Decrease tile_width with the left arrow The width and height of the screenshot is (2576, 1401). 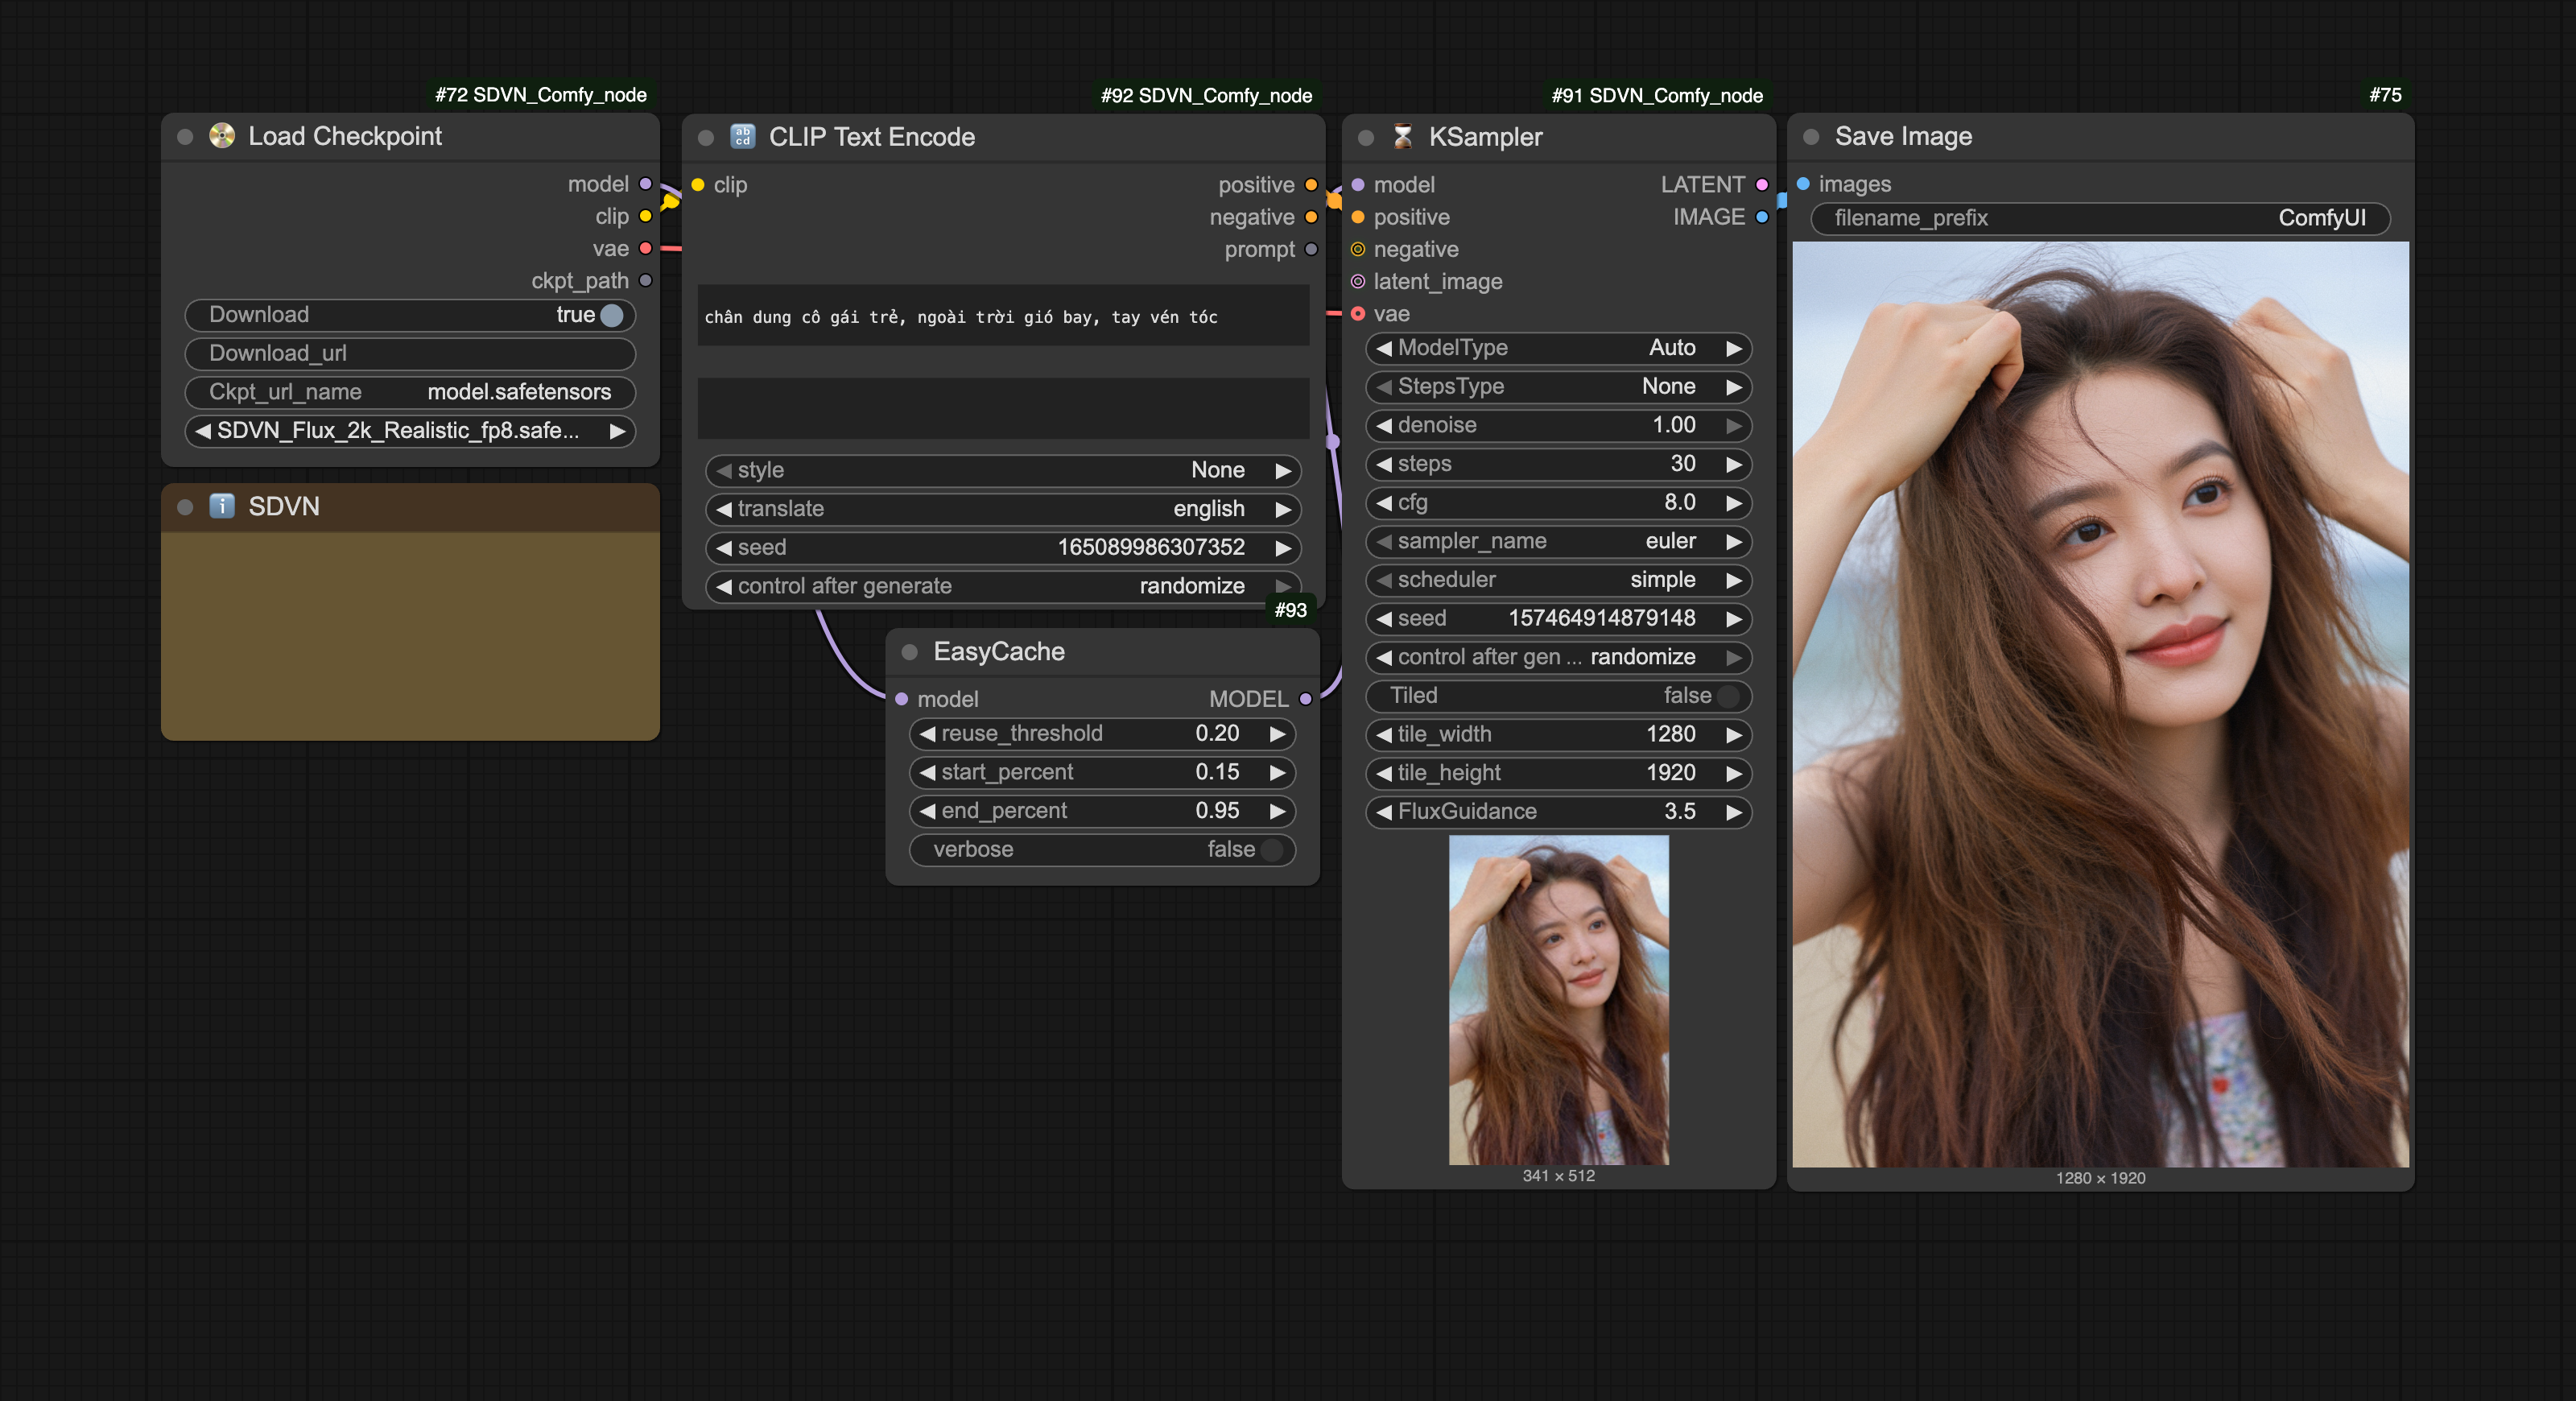(1384, 735)
